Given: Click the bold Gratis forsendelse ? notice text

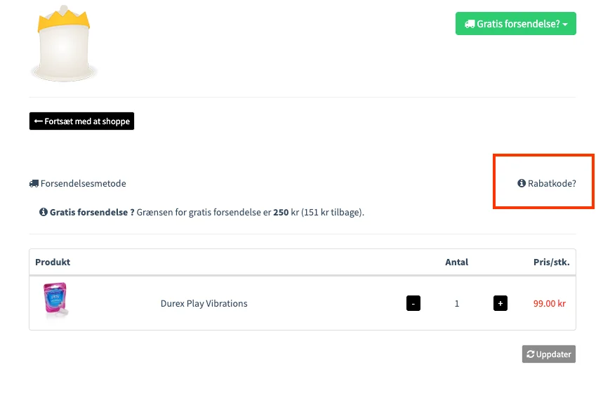Looking at the screenshot, I should pos(92,212).
